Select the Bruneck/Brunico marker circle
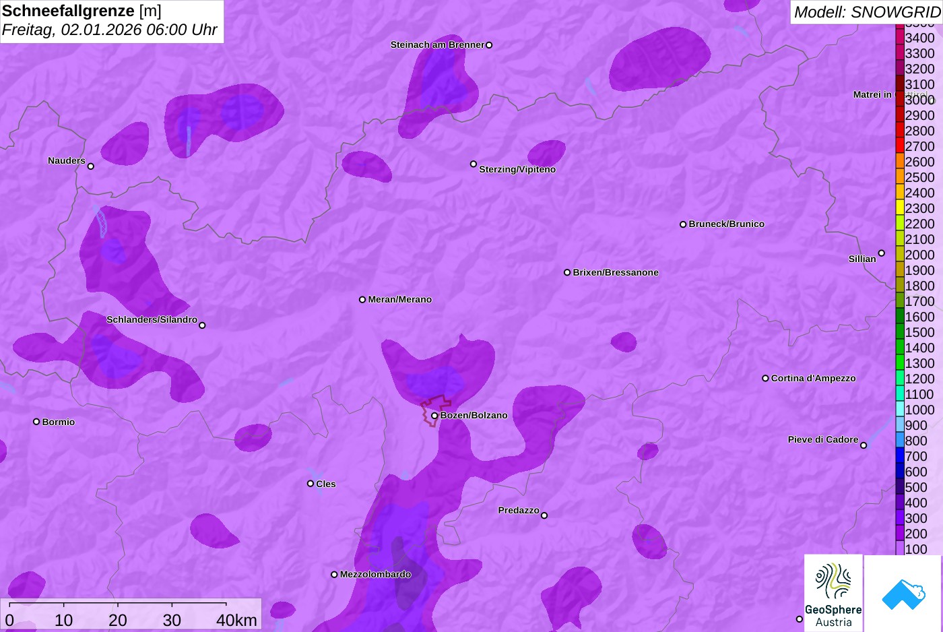The height and width of the screenshot is (632, 943). (x=683, y=224)
